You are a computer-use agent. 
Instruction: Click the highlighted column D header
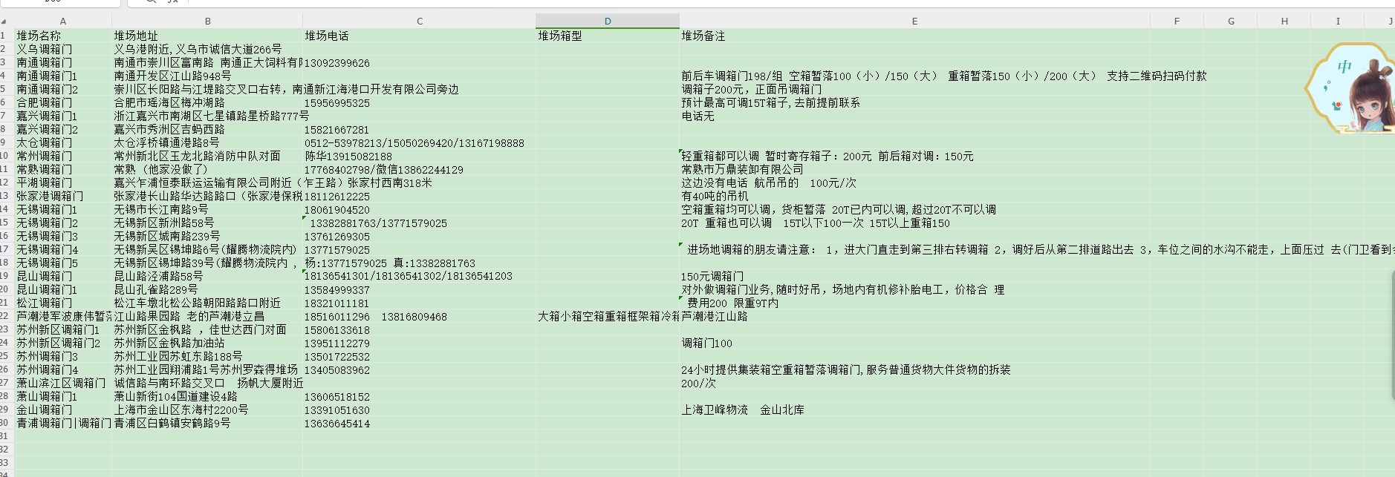[607, 22]
